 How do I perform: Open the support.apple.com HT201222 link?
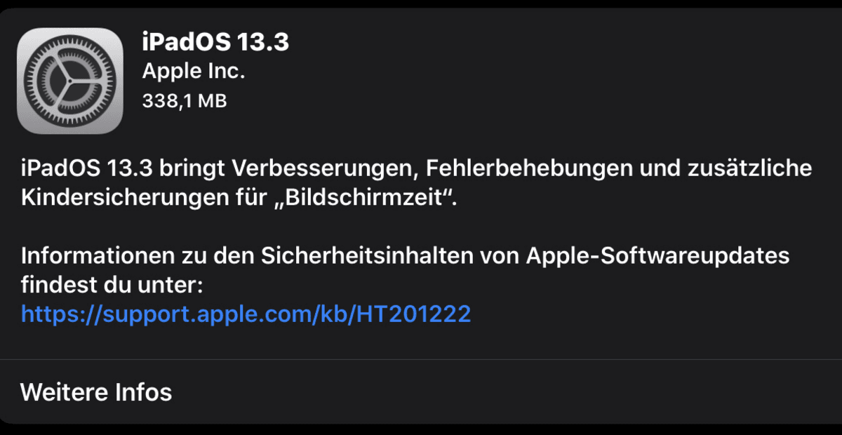(x=246, y=313)
